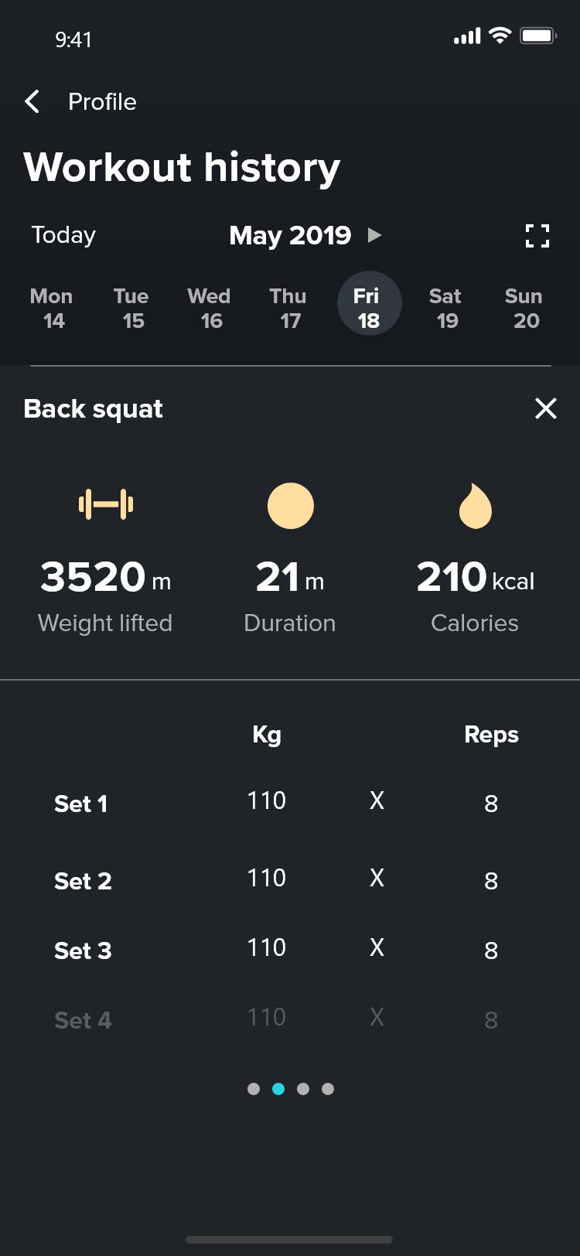Tap the back arrow chevron
580x1256 pixels.
[x=32, y=101]
